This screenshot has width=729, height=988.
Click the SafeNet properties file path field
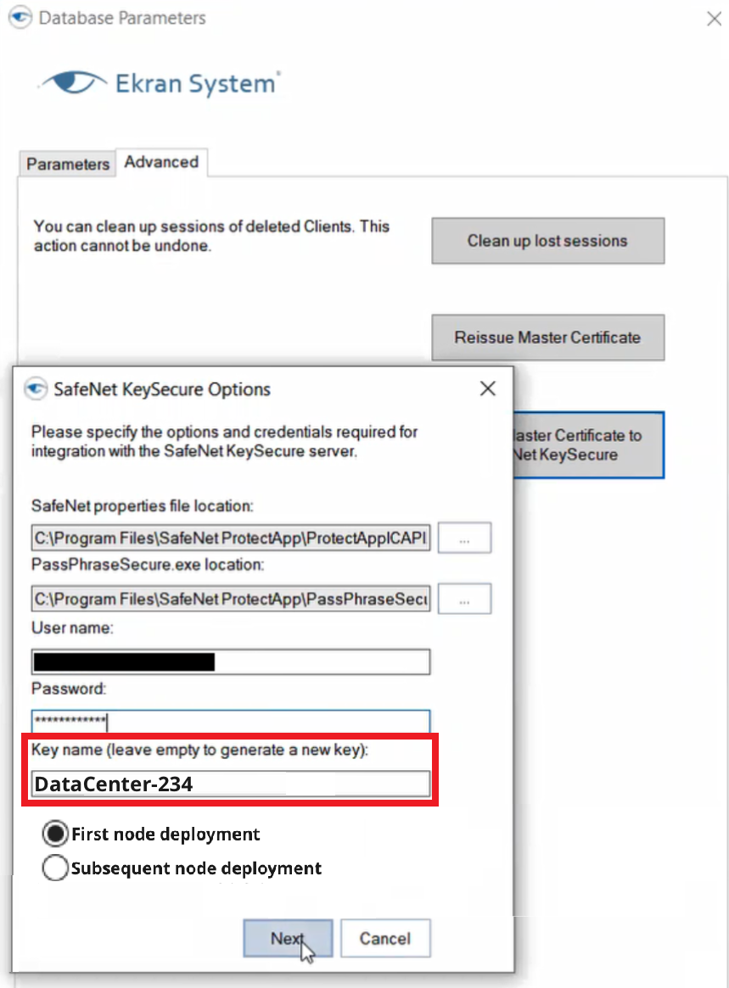pyautogui.click(x=230, y=539)
